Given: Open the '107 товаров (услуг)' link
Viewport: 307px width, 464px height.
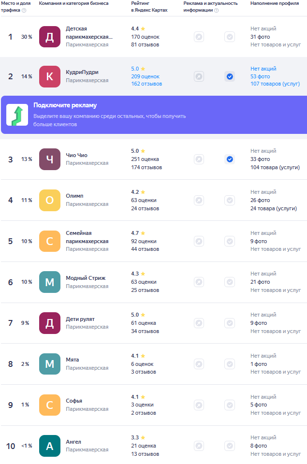Looking at the screenshot, I should tap(275, 84).
